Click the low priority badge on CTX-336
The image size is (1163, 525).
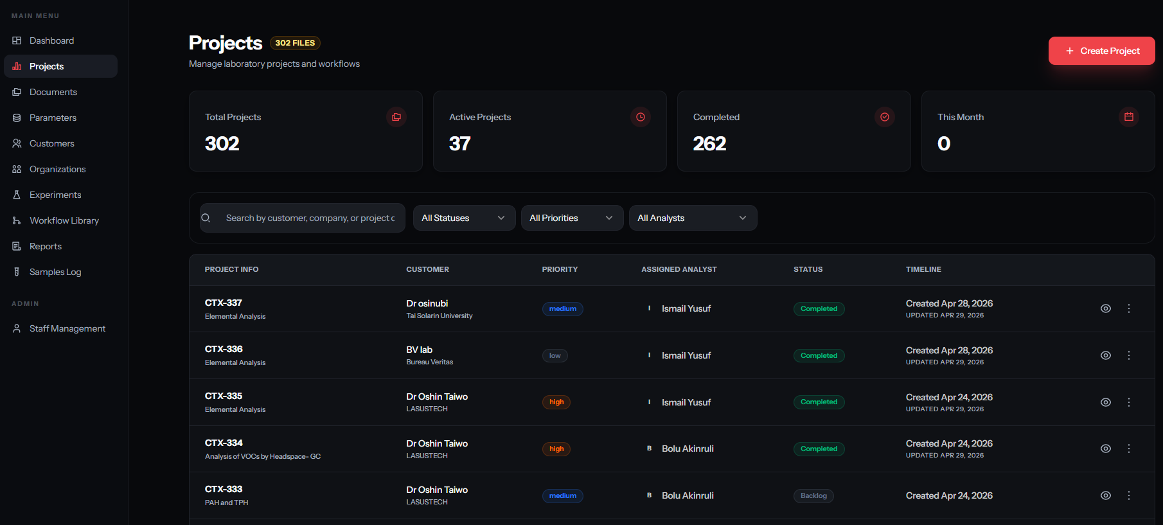tap(555, 355)
